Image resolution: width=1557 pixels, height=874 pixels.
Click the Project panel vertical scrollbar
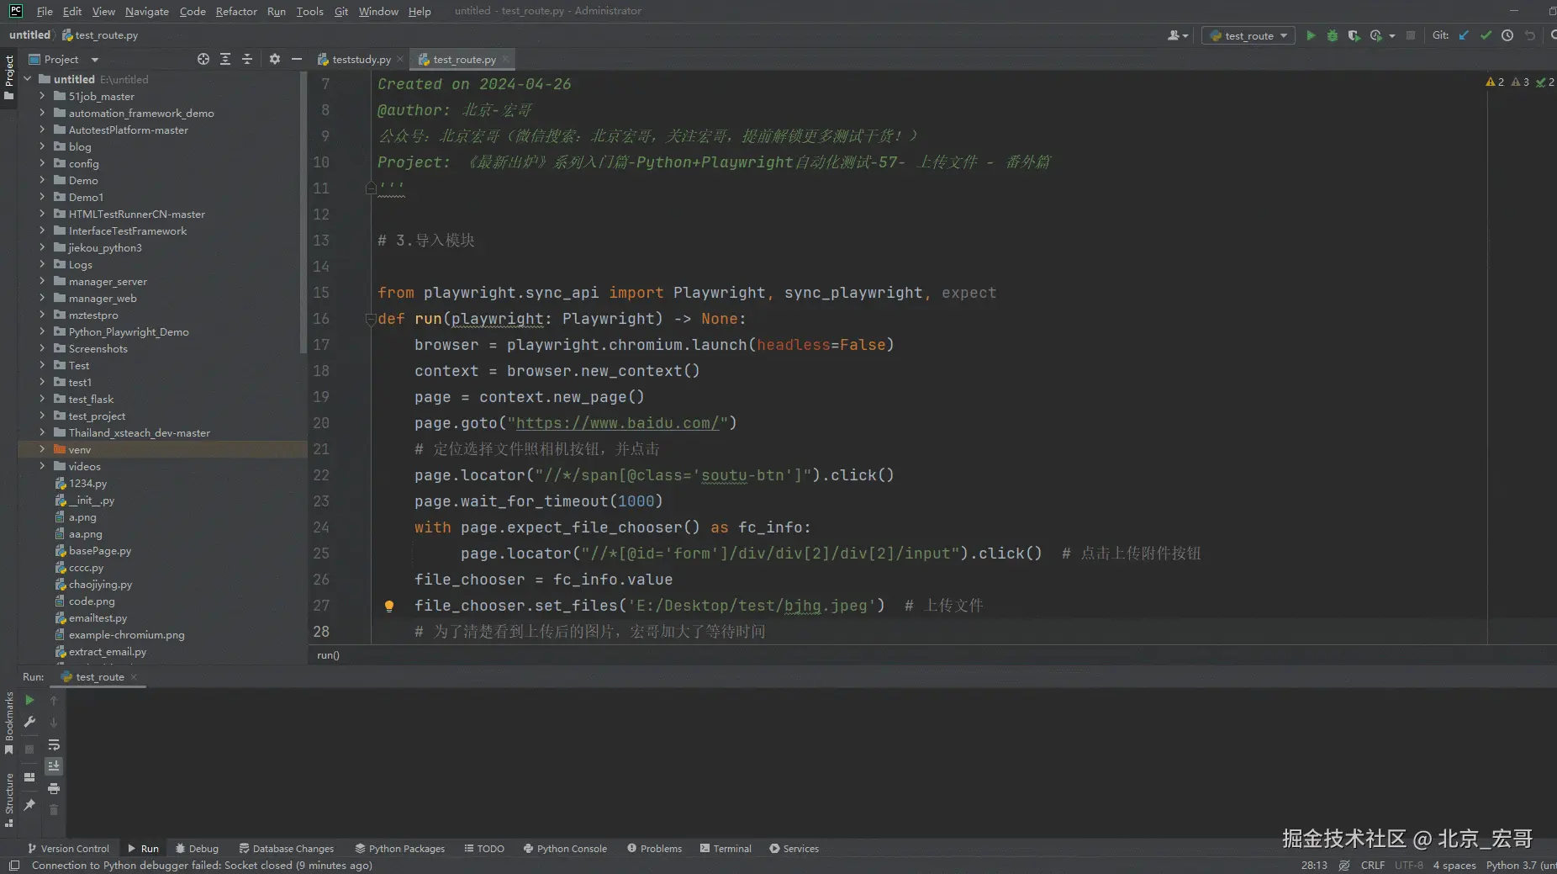303,212
